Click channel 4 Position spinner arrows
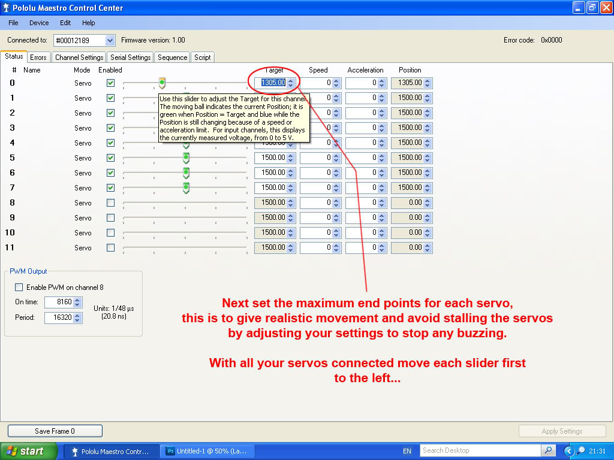 [428, 143]
